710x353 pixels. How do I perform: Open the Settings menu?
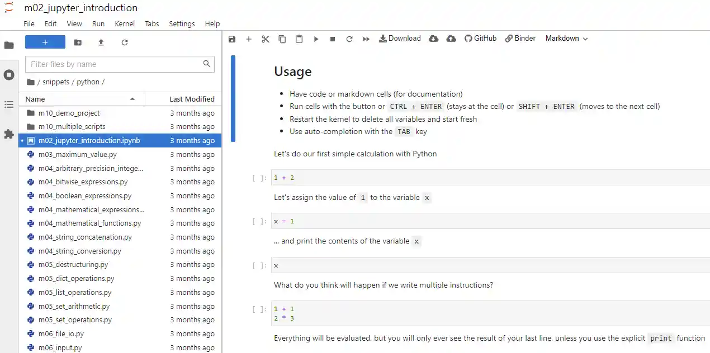point(182,23)
